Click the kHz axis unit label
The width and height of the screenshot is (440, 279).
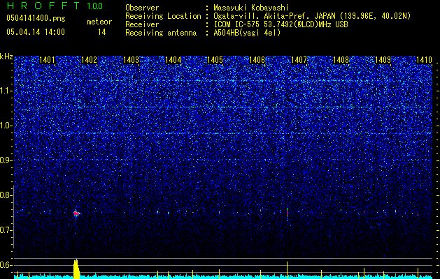(6, 56)
